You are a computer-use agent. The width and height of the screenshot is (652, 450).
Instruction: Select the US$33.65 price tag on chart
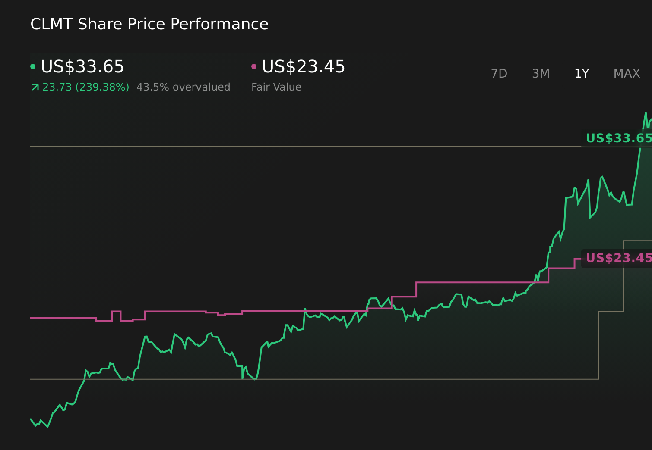(x=619, y=138)
